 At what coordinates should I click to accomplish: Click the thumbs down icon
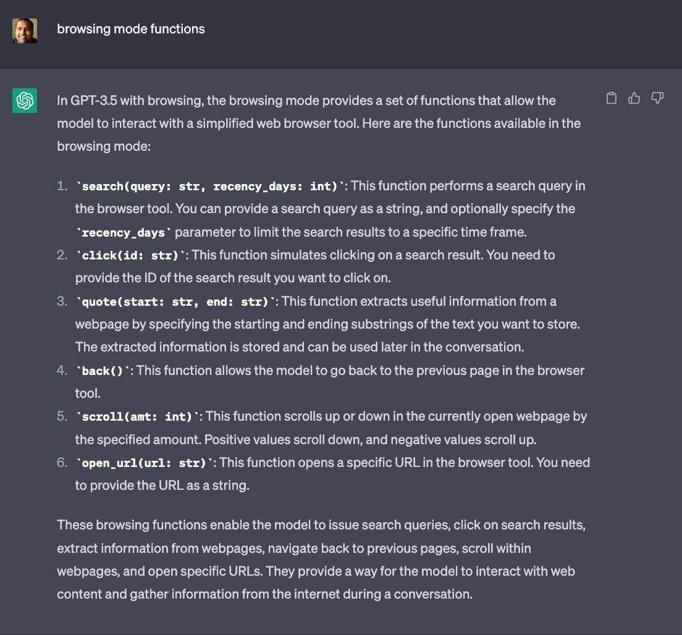pyautogui.click(x=657, y=98)
